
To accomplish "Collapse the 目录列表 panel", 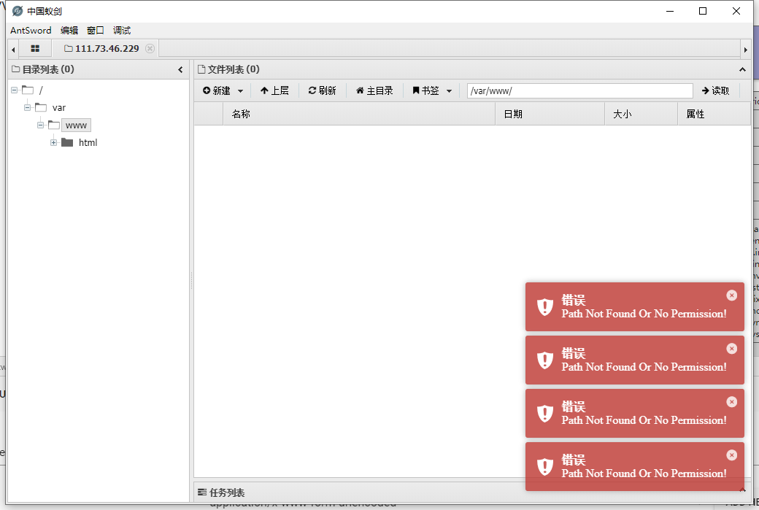I will tap(180, 69).
